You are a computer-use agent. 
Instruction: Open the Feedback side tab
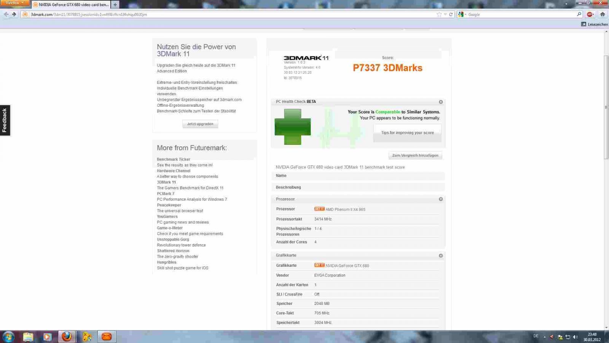click(x=5, y=120)
